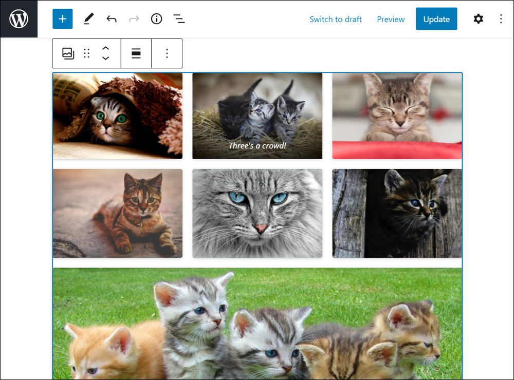The height and width of the screenshot is (380, 514).
Task: Click Switch to draft
Action: click(x=335, y=20)
